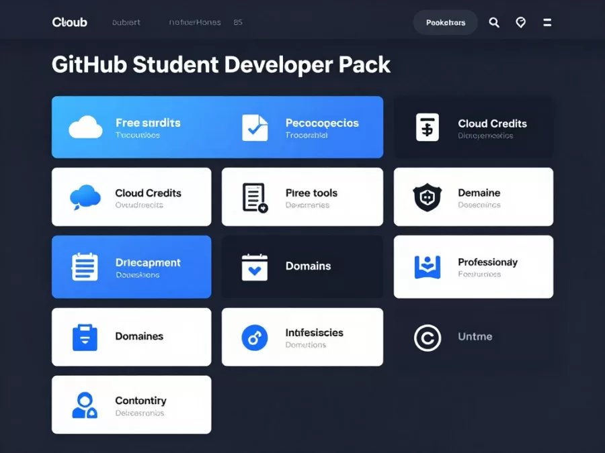Click the person icon in Contontiry card
The image size is (605, 453).
point(85,405)
